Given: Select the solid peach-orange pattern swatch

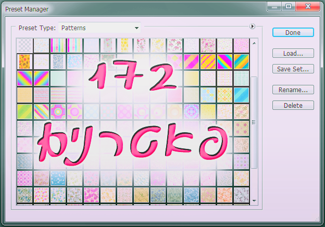Looking at the screenshot, I should point(24,95).
